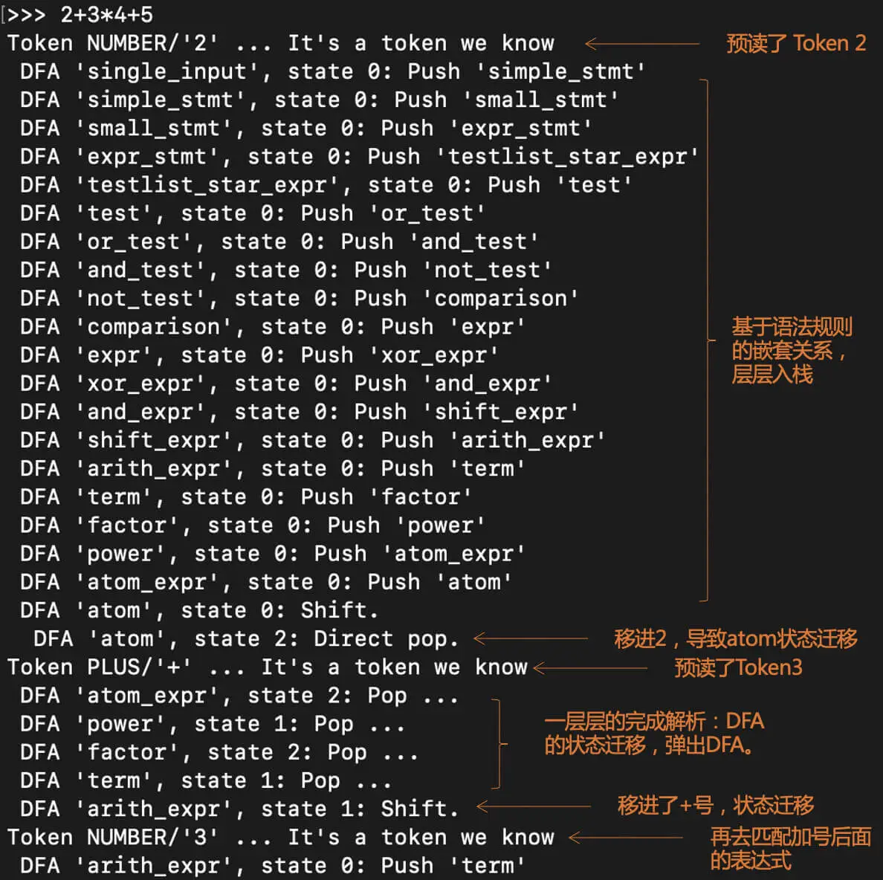Click the annotation about '弹出DFA'

[x=653, y=733]
